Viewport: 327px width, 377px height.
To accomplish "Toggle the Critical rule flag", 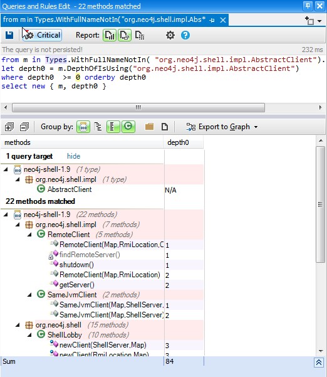I will tap(43, 35).
